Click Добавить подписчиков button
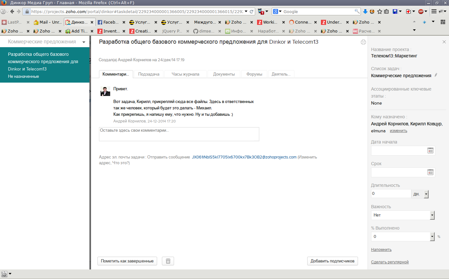This screenshot has height=279, width=449. tap(332, 261)
